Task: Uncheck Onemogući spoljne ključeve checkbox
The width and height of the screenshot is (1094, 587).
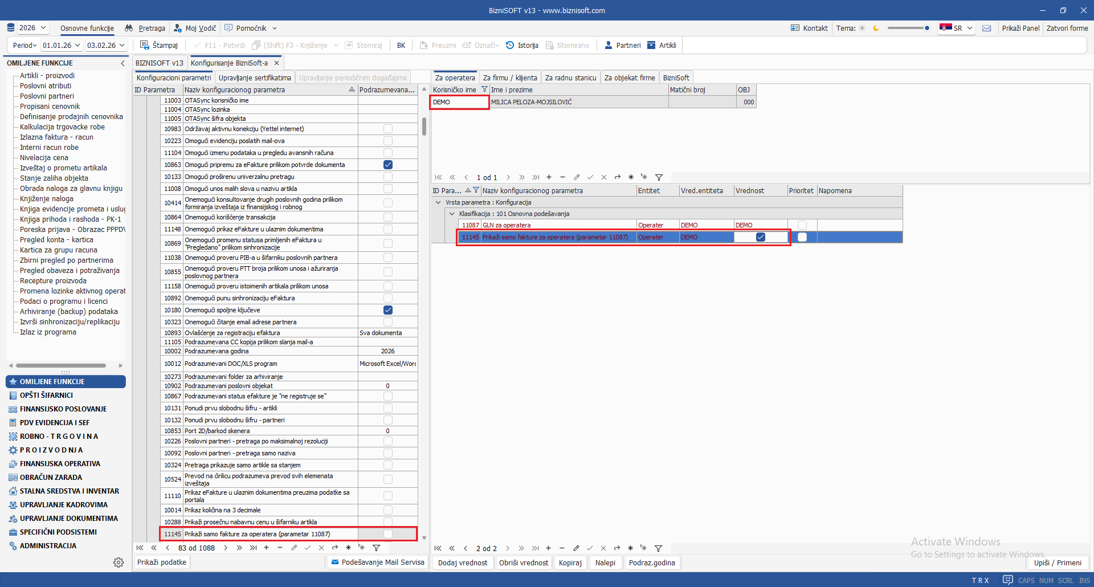Action: point(388,310)
